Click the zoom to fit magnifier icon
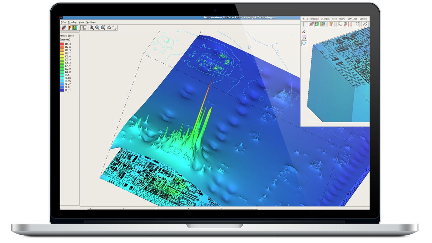This screenshot has width=432, height=243. pos(103,28)
